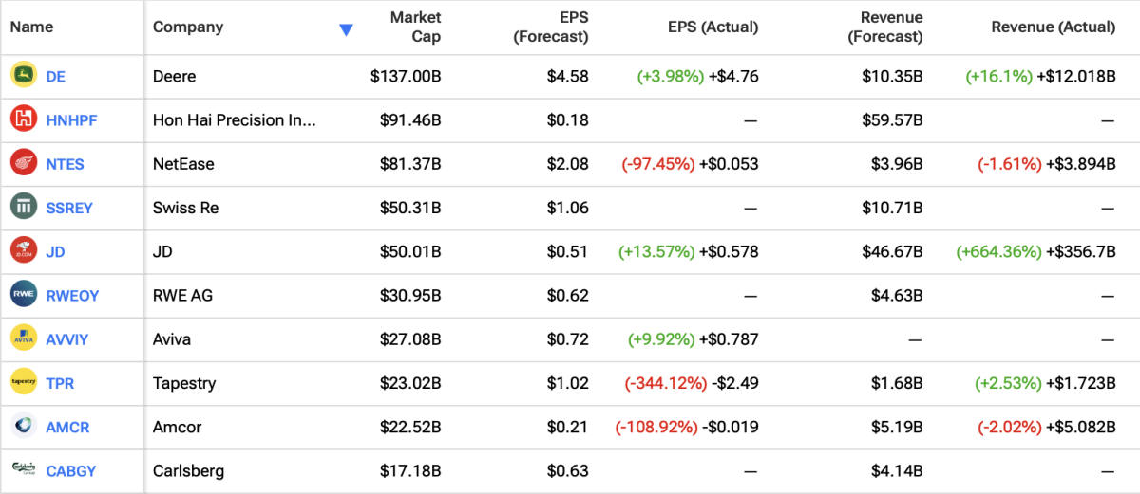Click the RWE logo icon
The height and width of the screenshot is (494, 1140).
click(24, 295)
